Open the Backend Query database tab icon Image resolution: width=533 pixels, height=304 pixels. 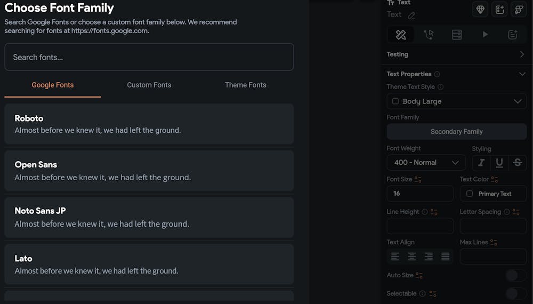(x=457, y=35)
